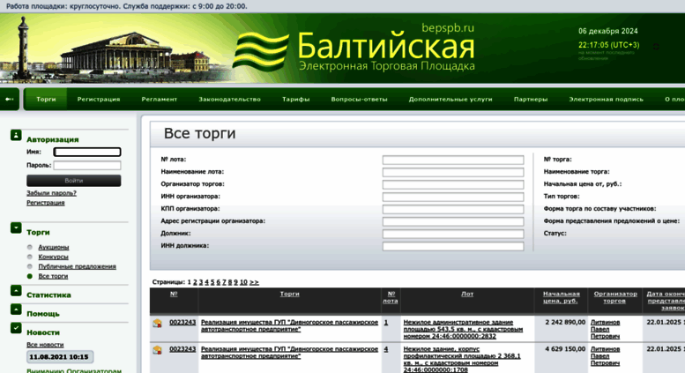Click the Пароль password field

click(87, 166)
